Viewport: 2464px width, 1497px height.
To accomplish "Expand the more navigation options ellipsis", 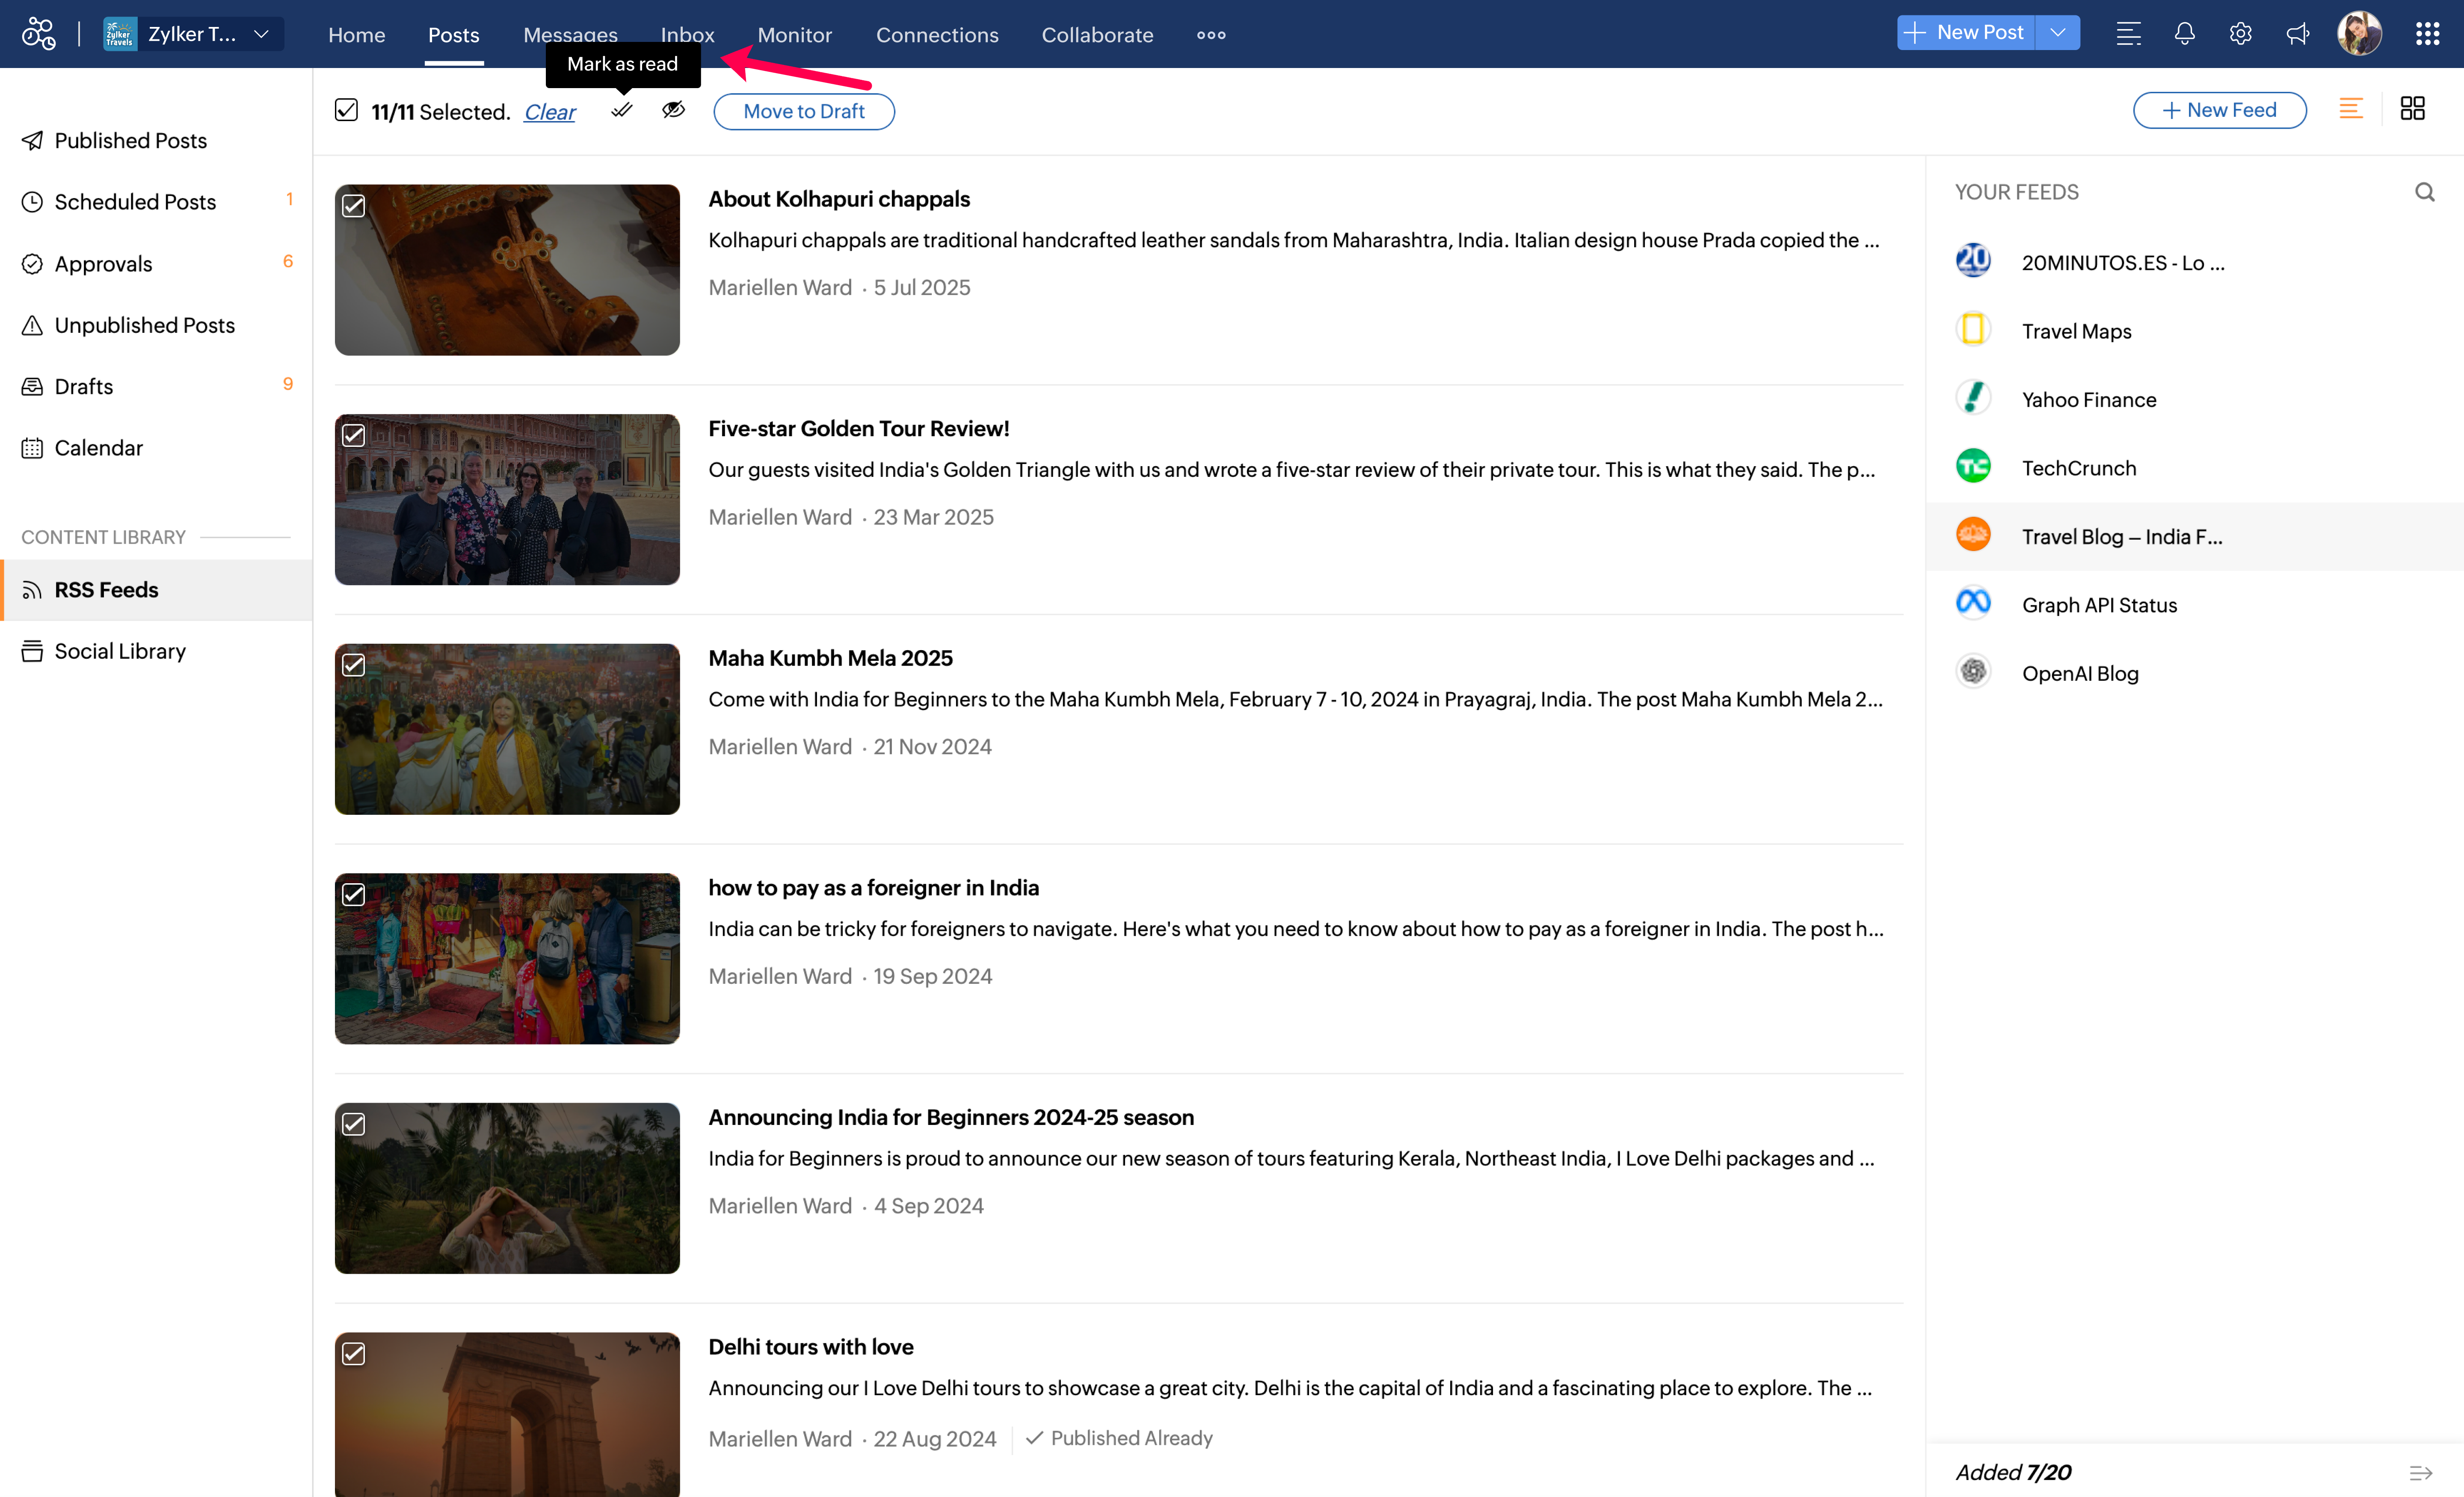I will (1210, 35).
